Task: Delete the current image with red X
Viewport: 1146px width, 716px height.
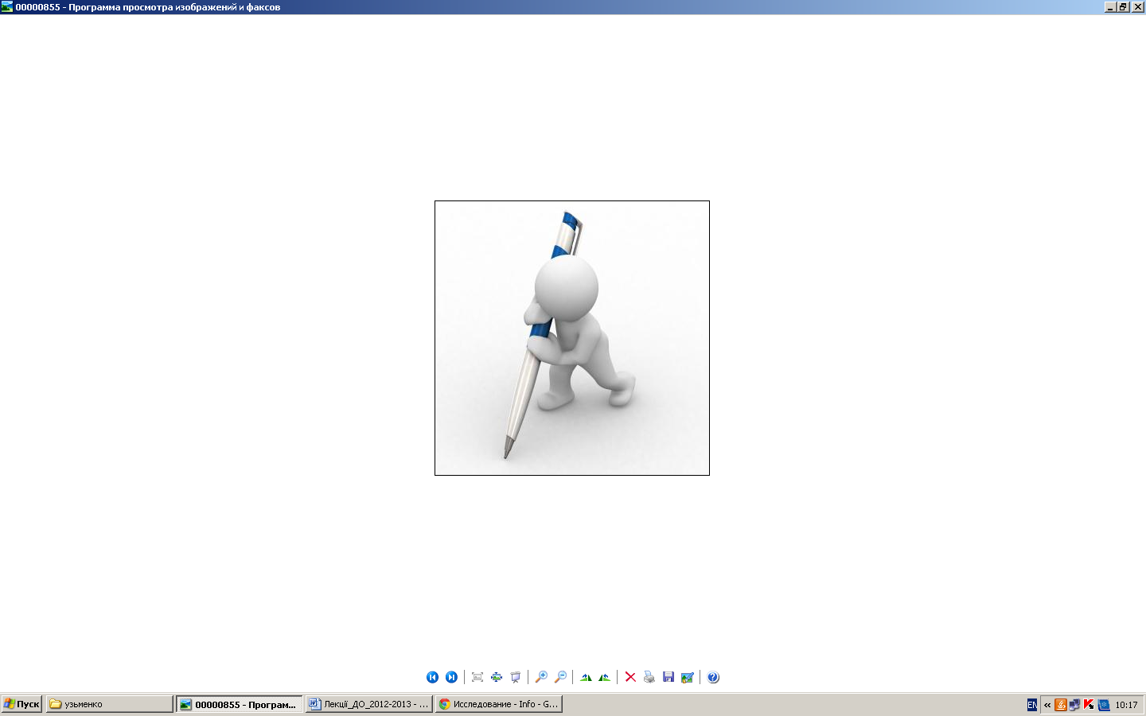Action: [x=630, y=677]
